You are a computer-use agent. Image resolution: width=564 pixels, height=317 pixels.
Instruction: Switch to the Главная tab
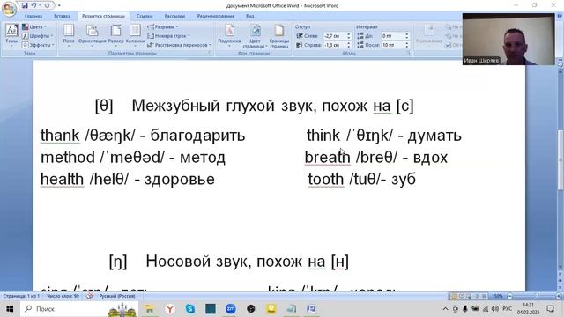tap(33, 16)
